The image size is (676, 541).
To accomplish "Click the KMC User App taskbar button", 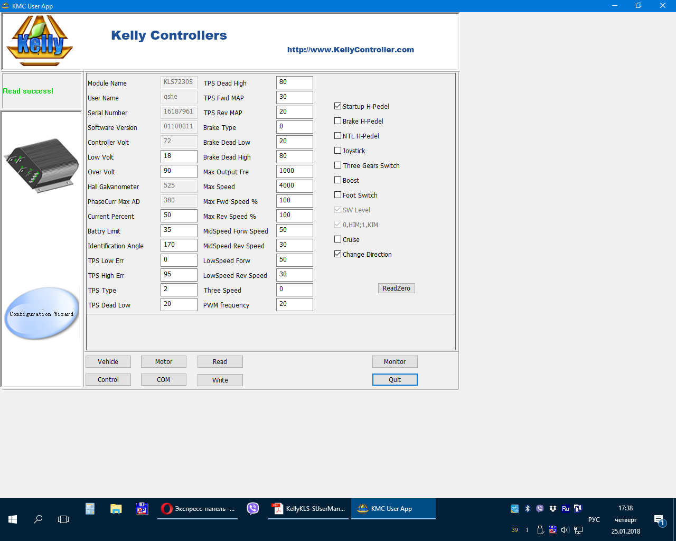I will pyautogui.click(x=393, y=509).
